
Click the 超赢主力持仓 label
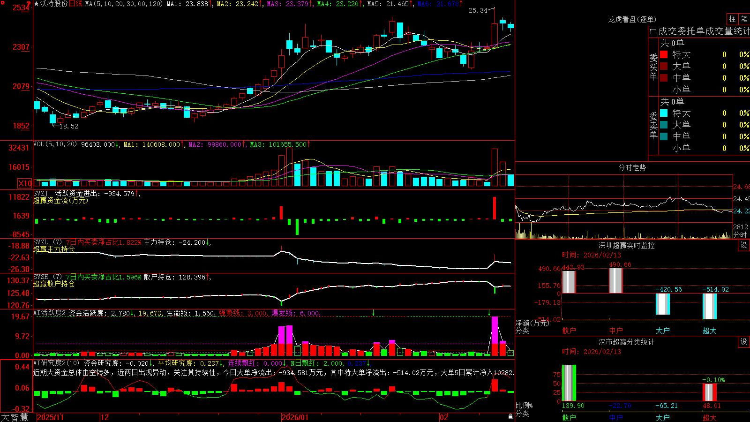pos(54,249)
